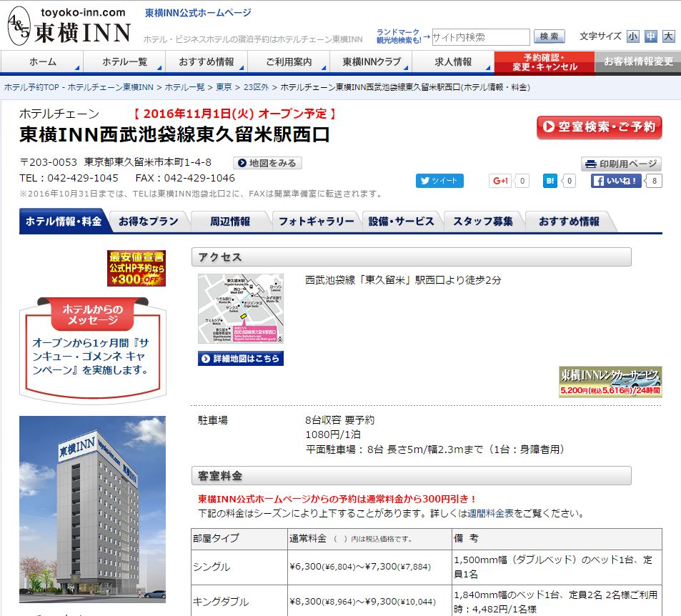Click breadcrumb 23区外 link
The width and height of the screenshot is (681, 616).
point(257,87)
